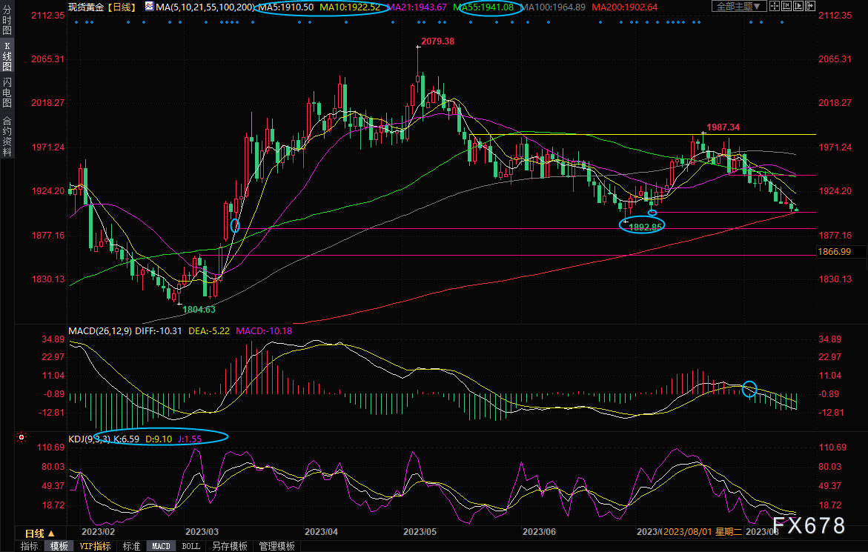Viewport: 868px width, 552px height.
Task: Open the 闪电图 side tab
Action: click(7, 92)
